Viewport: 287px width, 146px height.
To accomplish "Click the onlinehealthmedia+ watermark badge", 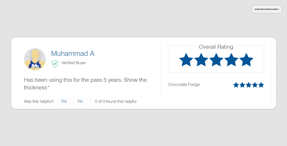I will [267, 9].
